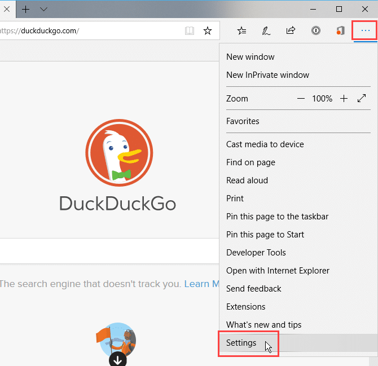This screenshot has width=378, height=366.
Task: Follow the Learn More link
Action: (x=201, y=284)
